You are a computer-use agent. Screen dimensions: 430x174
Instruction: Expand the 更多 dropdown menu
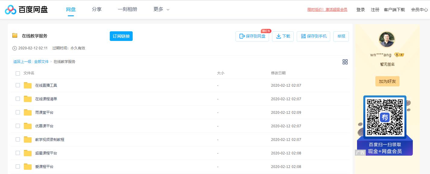point(161,9)
